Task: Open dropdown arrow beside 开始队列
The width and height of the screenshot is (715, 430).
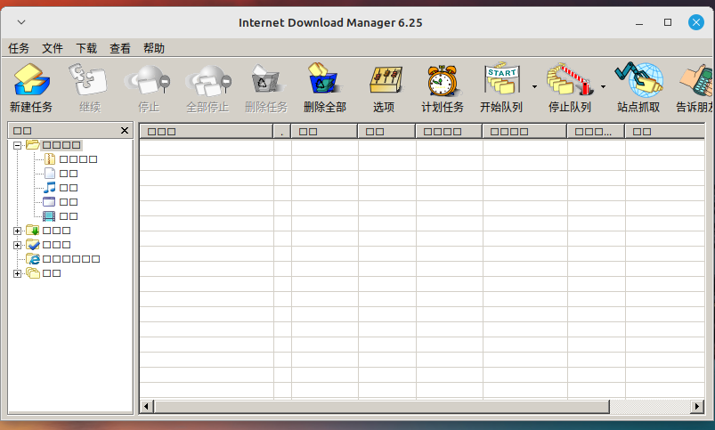Action: pos(534,87)
